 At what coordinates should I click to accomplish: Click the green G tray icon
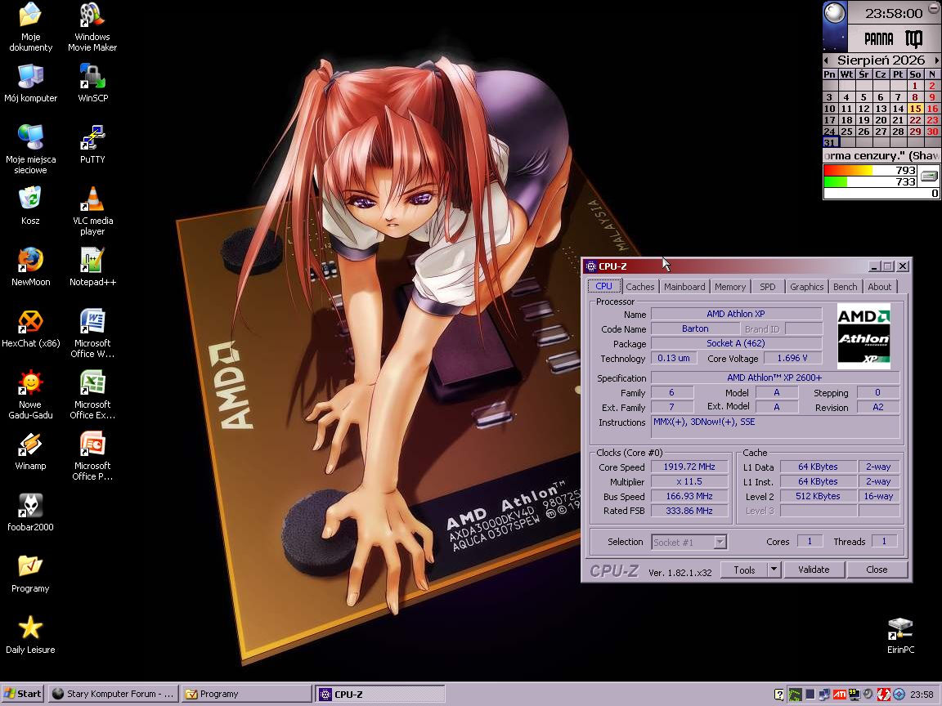click(x=795, y=695)
